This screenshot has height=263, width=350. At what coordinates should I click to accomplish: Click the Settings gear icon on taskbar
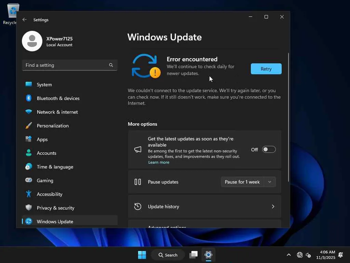pos(208,255)
